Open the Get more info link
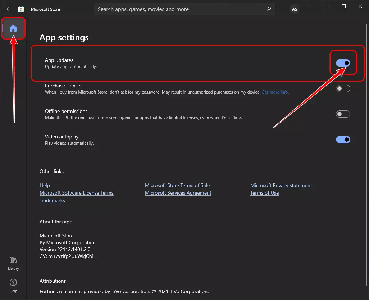This screenshot has width=369, height=300. point(275,92)
